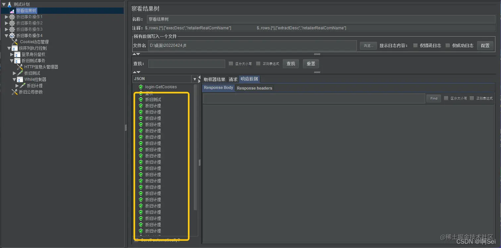This screenshot has width=501, height=248.
Task: Click the gear icon of 折旧事务操作2
Action: pos(12,23)
